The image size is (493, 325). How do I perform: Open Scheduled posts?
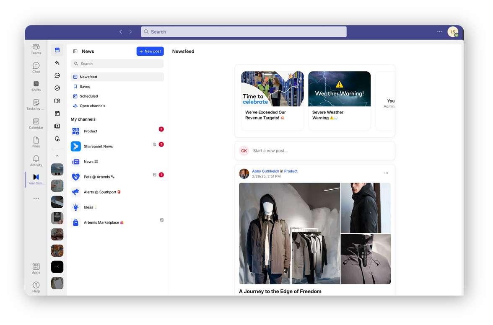(x=117, y=96)
